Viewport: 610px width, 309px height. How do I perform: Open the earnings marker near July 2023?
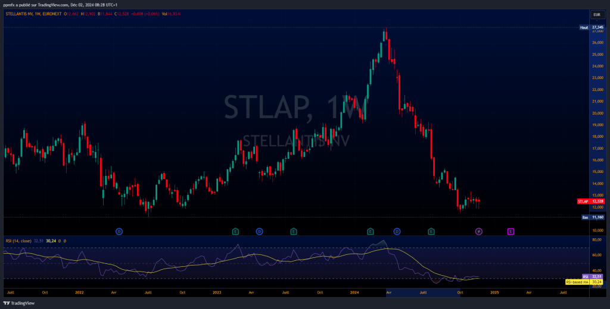[294, 232]
